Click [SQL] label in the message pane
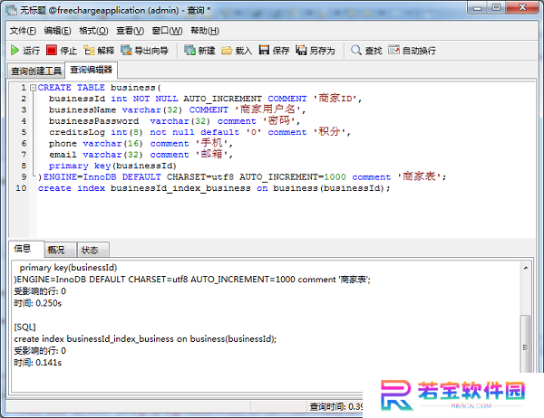Screen dimensions: 544x418 pyautogui.click(x=24, y=327)
